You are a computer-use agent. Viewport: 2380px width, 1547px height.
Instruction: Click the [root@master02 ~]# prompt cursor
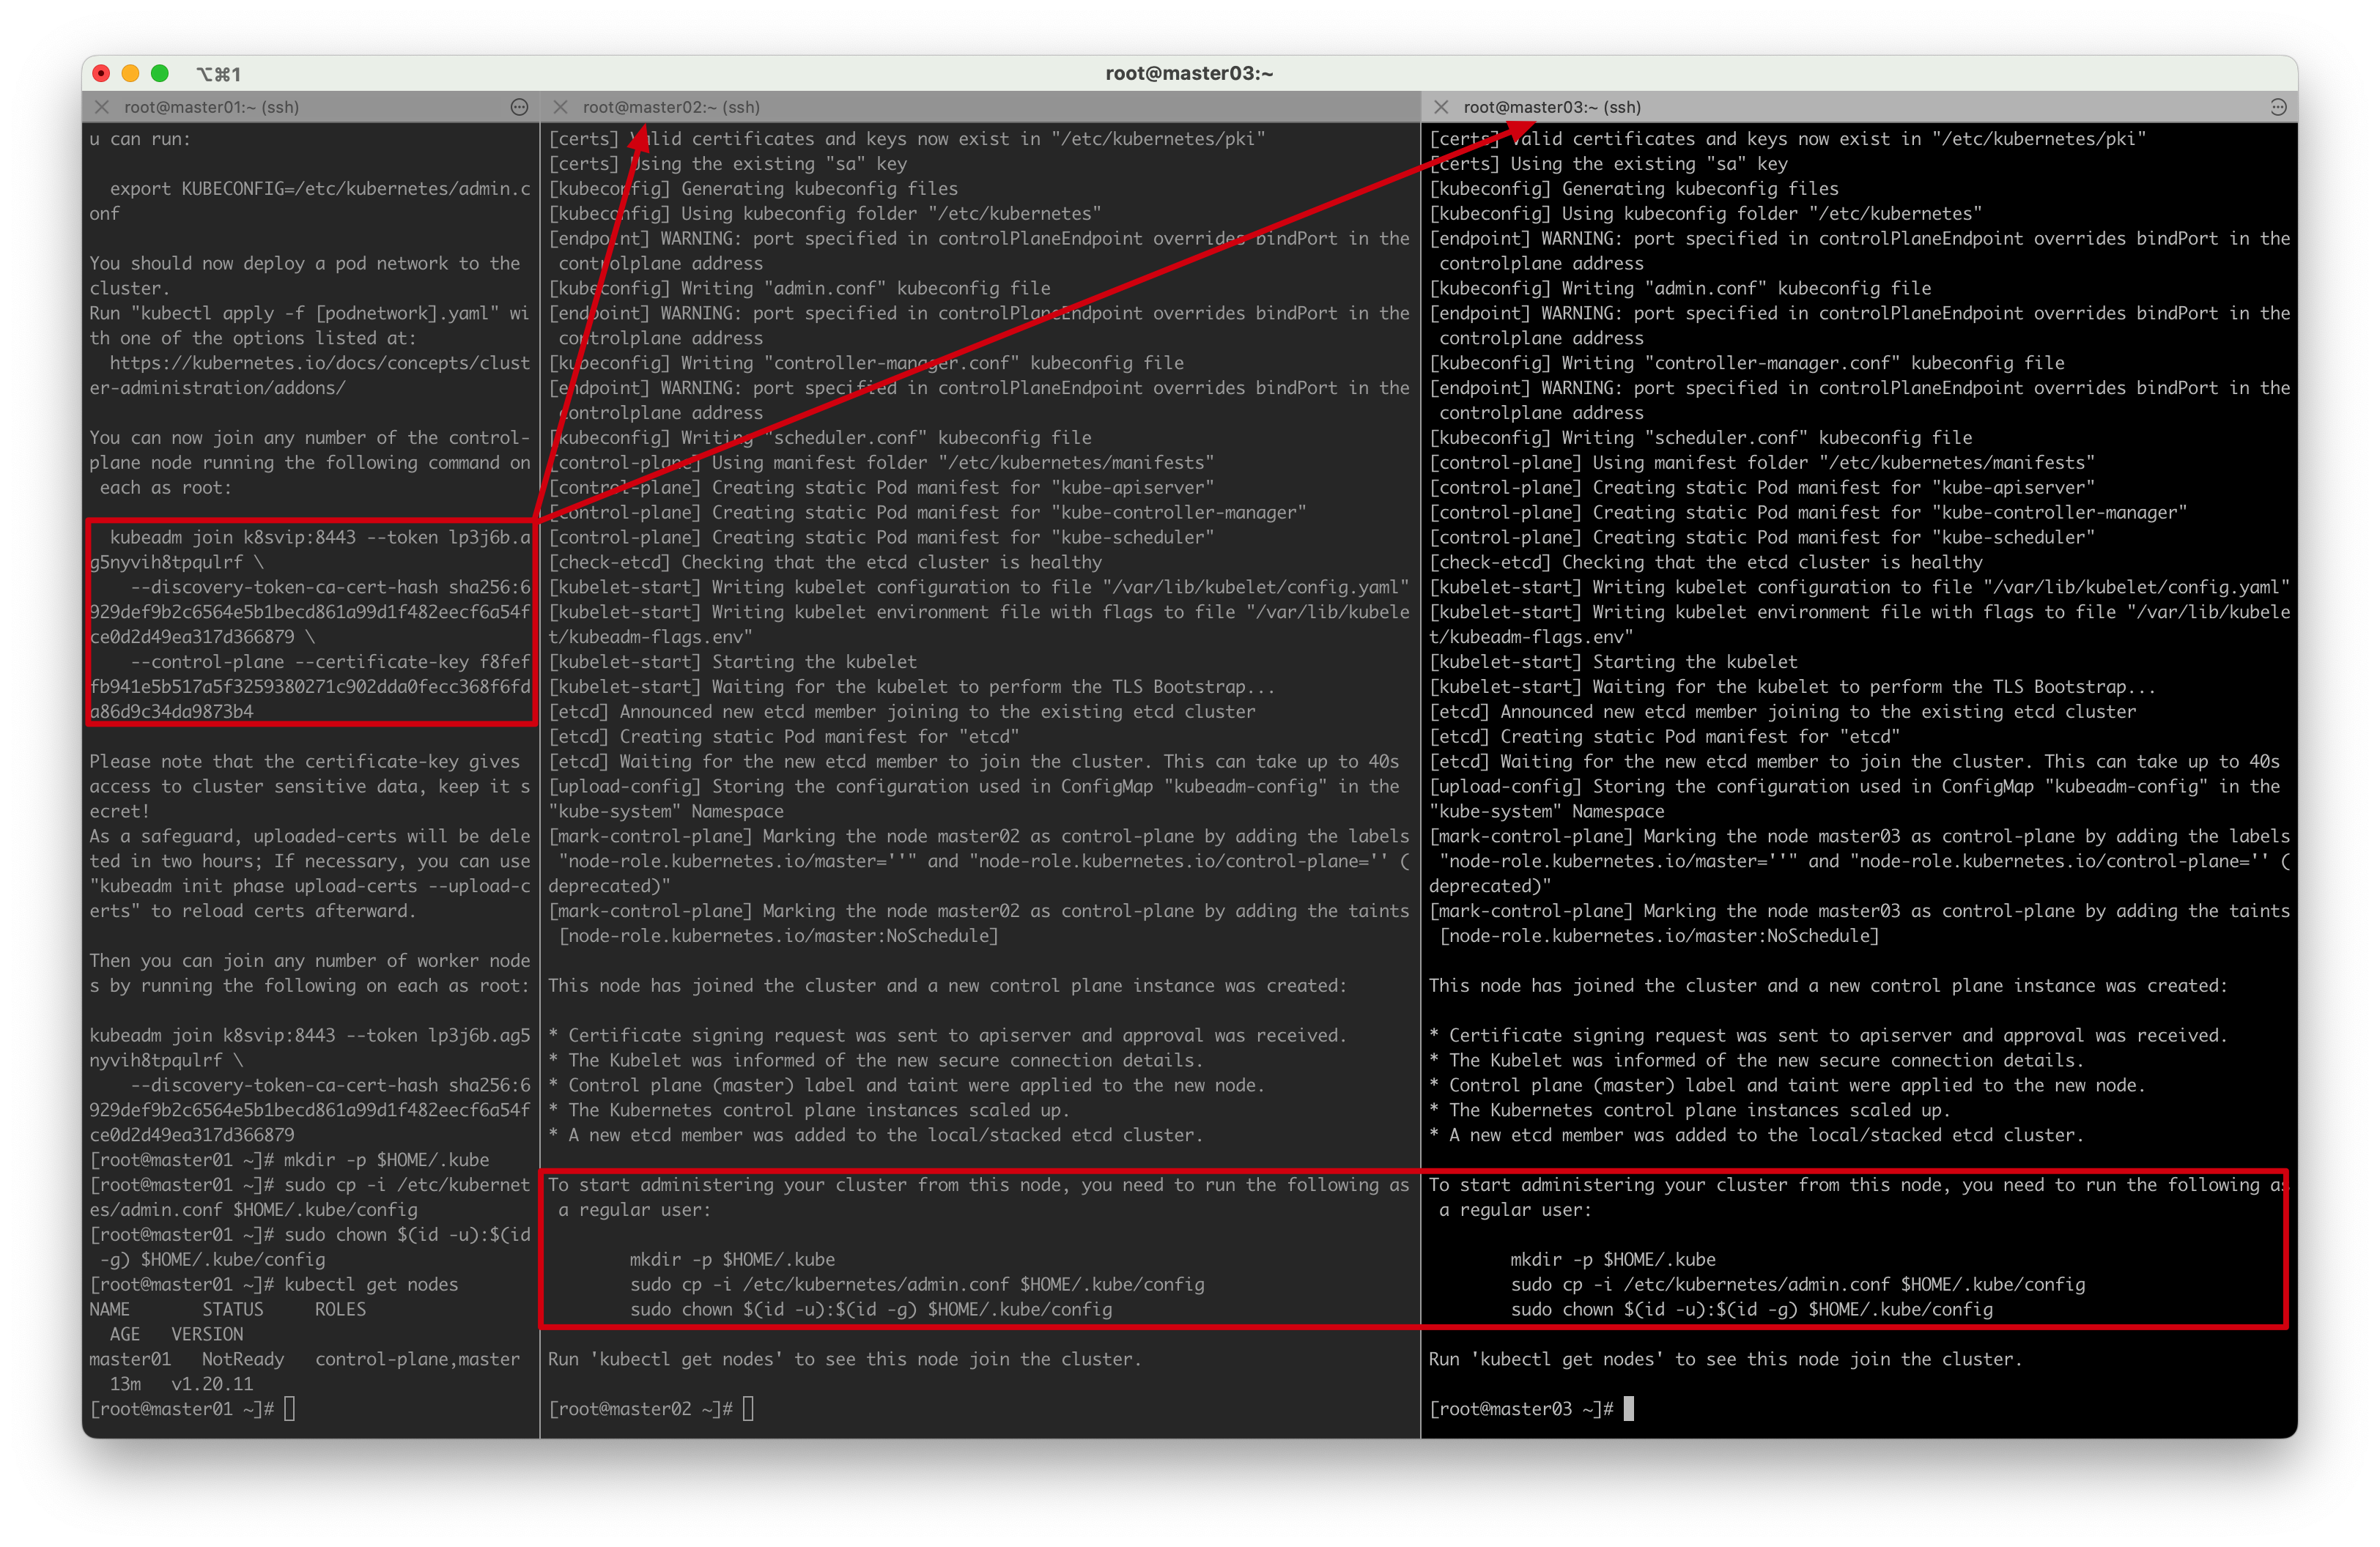pyautogui.click(x=748, y=1408)
